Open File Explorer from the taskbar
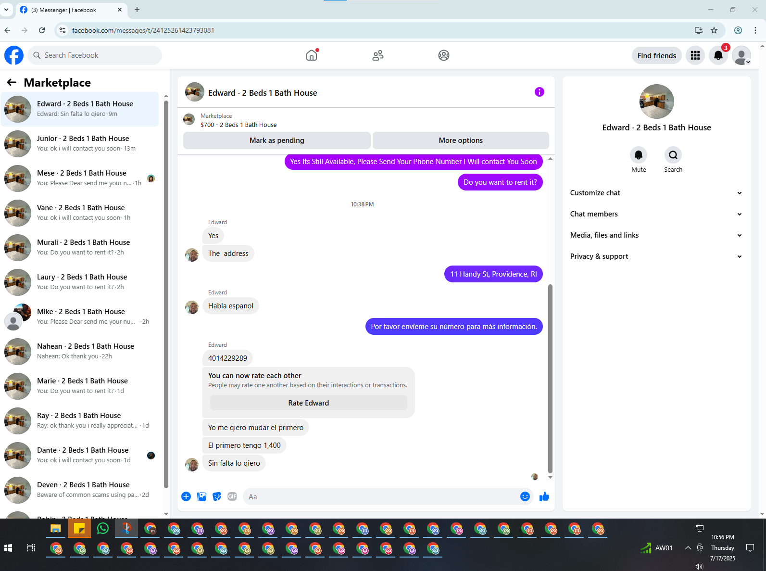766x571 pixels. tap(56, 528)
